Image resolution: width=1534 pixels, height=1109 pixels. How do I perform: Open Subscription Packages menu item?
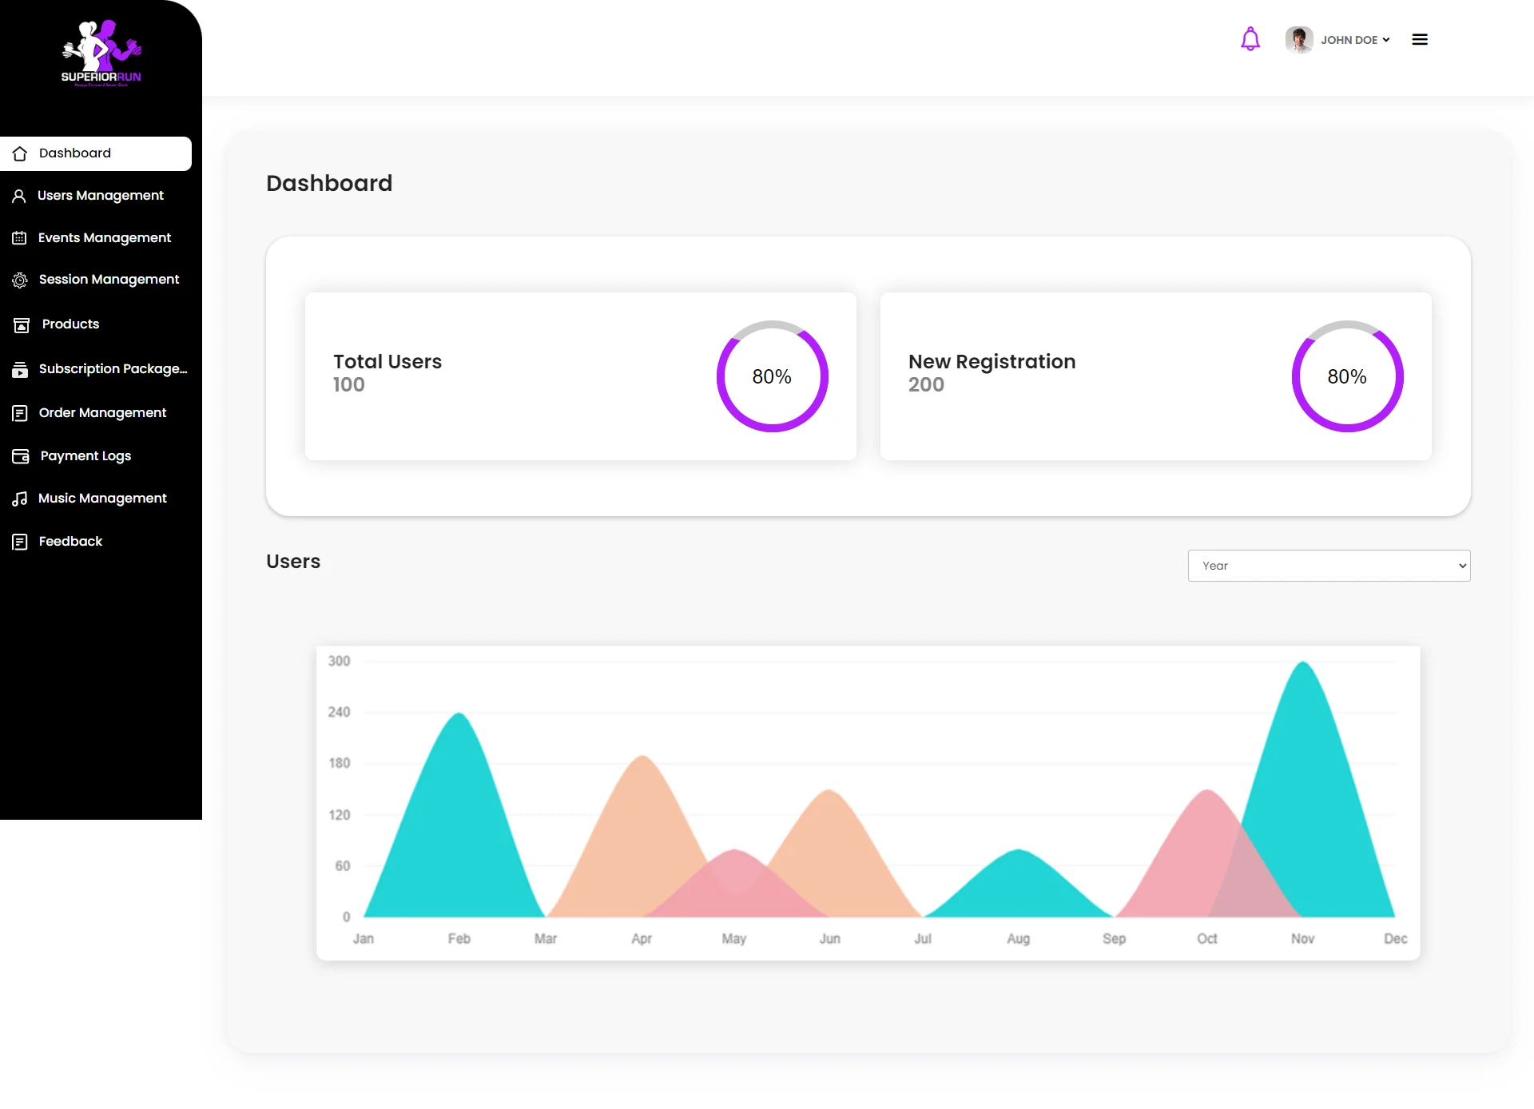click(x=113, y=369)
